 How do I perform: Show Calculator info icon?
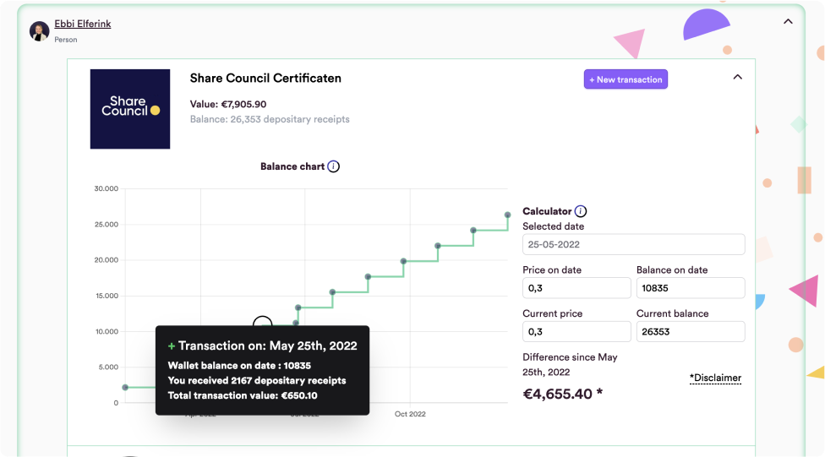581,211
